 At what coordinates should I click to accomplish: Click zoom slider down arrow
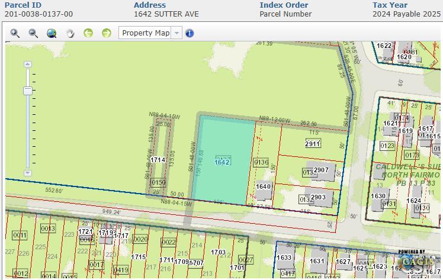tap(27, 173)
